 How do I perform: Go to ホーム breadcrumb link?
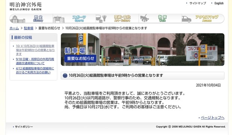(x=14, y=28)
